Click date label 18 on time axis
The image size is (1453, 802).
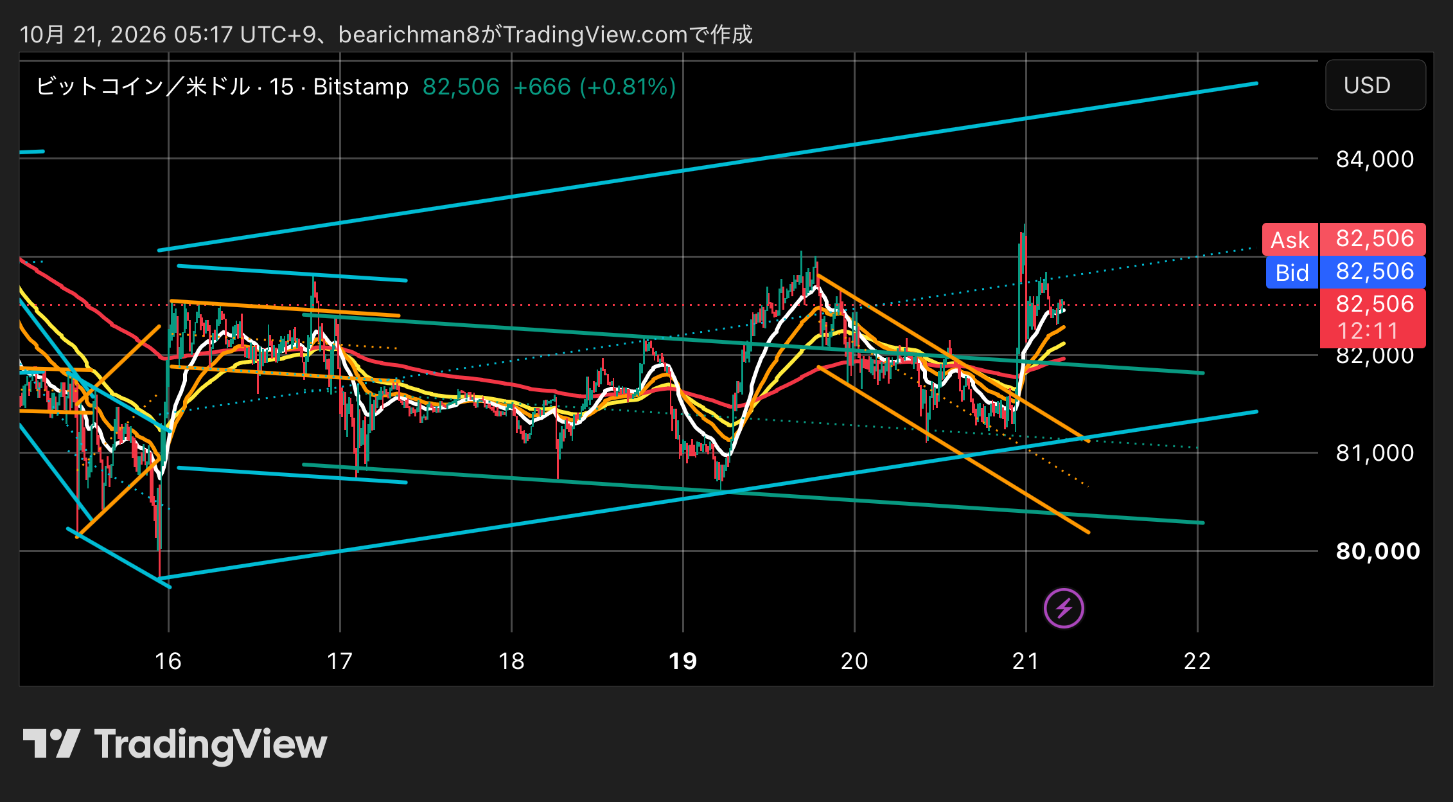pos(511,661)
